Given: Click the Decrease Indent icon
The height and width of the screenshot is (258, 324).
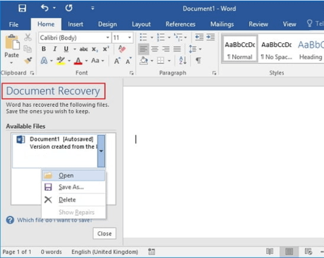Looking at the screenshot, I should click(x=199, y=37).
